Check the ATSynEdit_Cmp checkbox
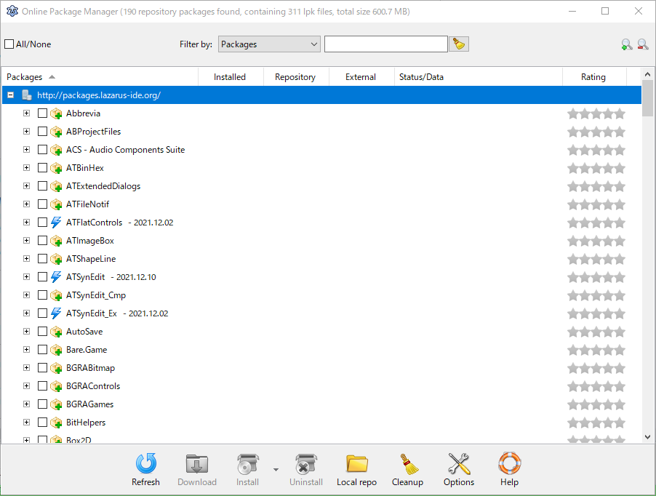Viewport: 656px width, 496px height. point(42,295)
